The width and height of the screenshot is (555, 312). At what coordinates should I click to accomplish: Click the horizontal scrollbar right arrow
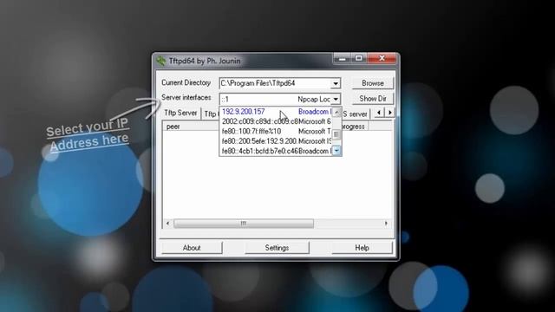click(x=386, y=224)
